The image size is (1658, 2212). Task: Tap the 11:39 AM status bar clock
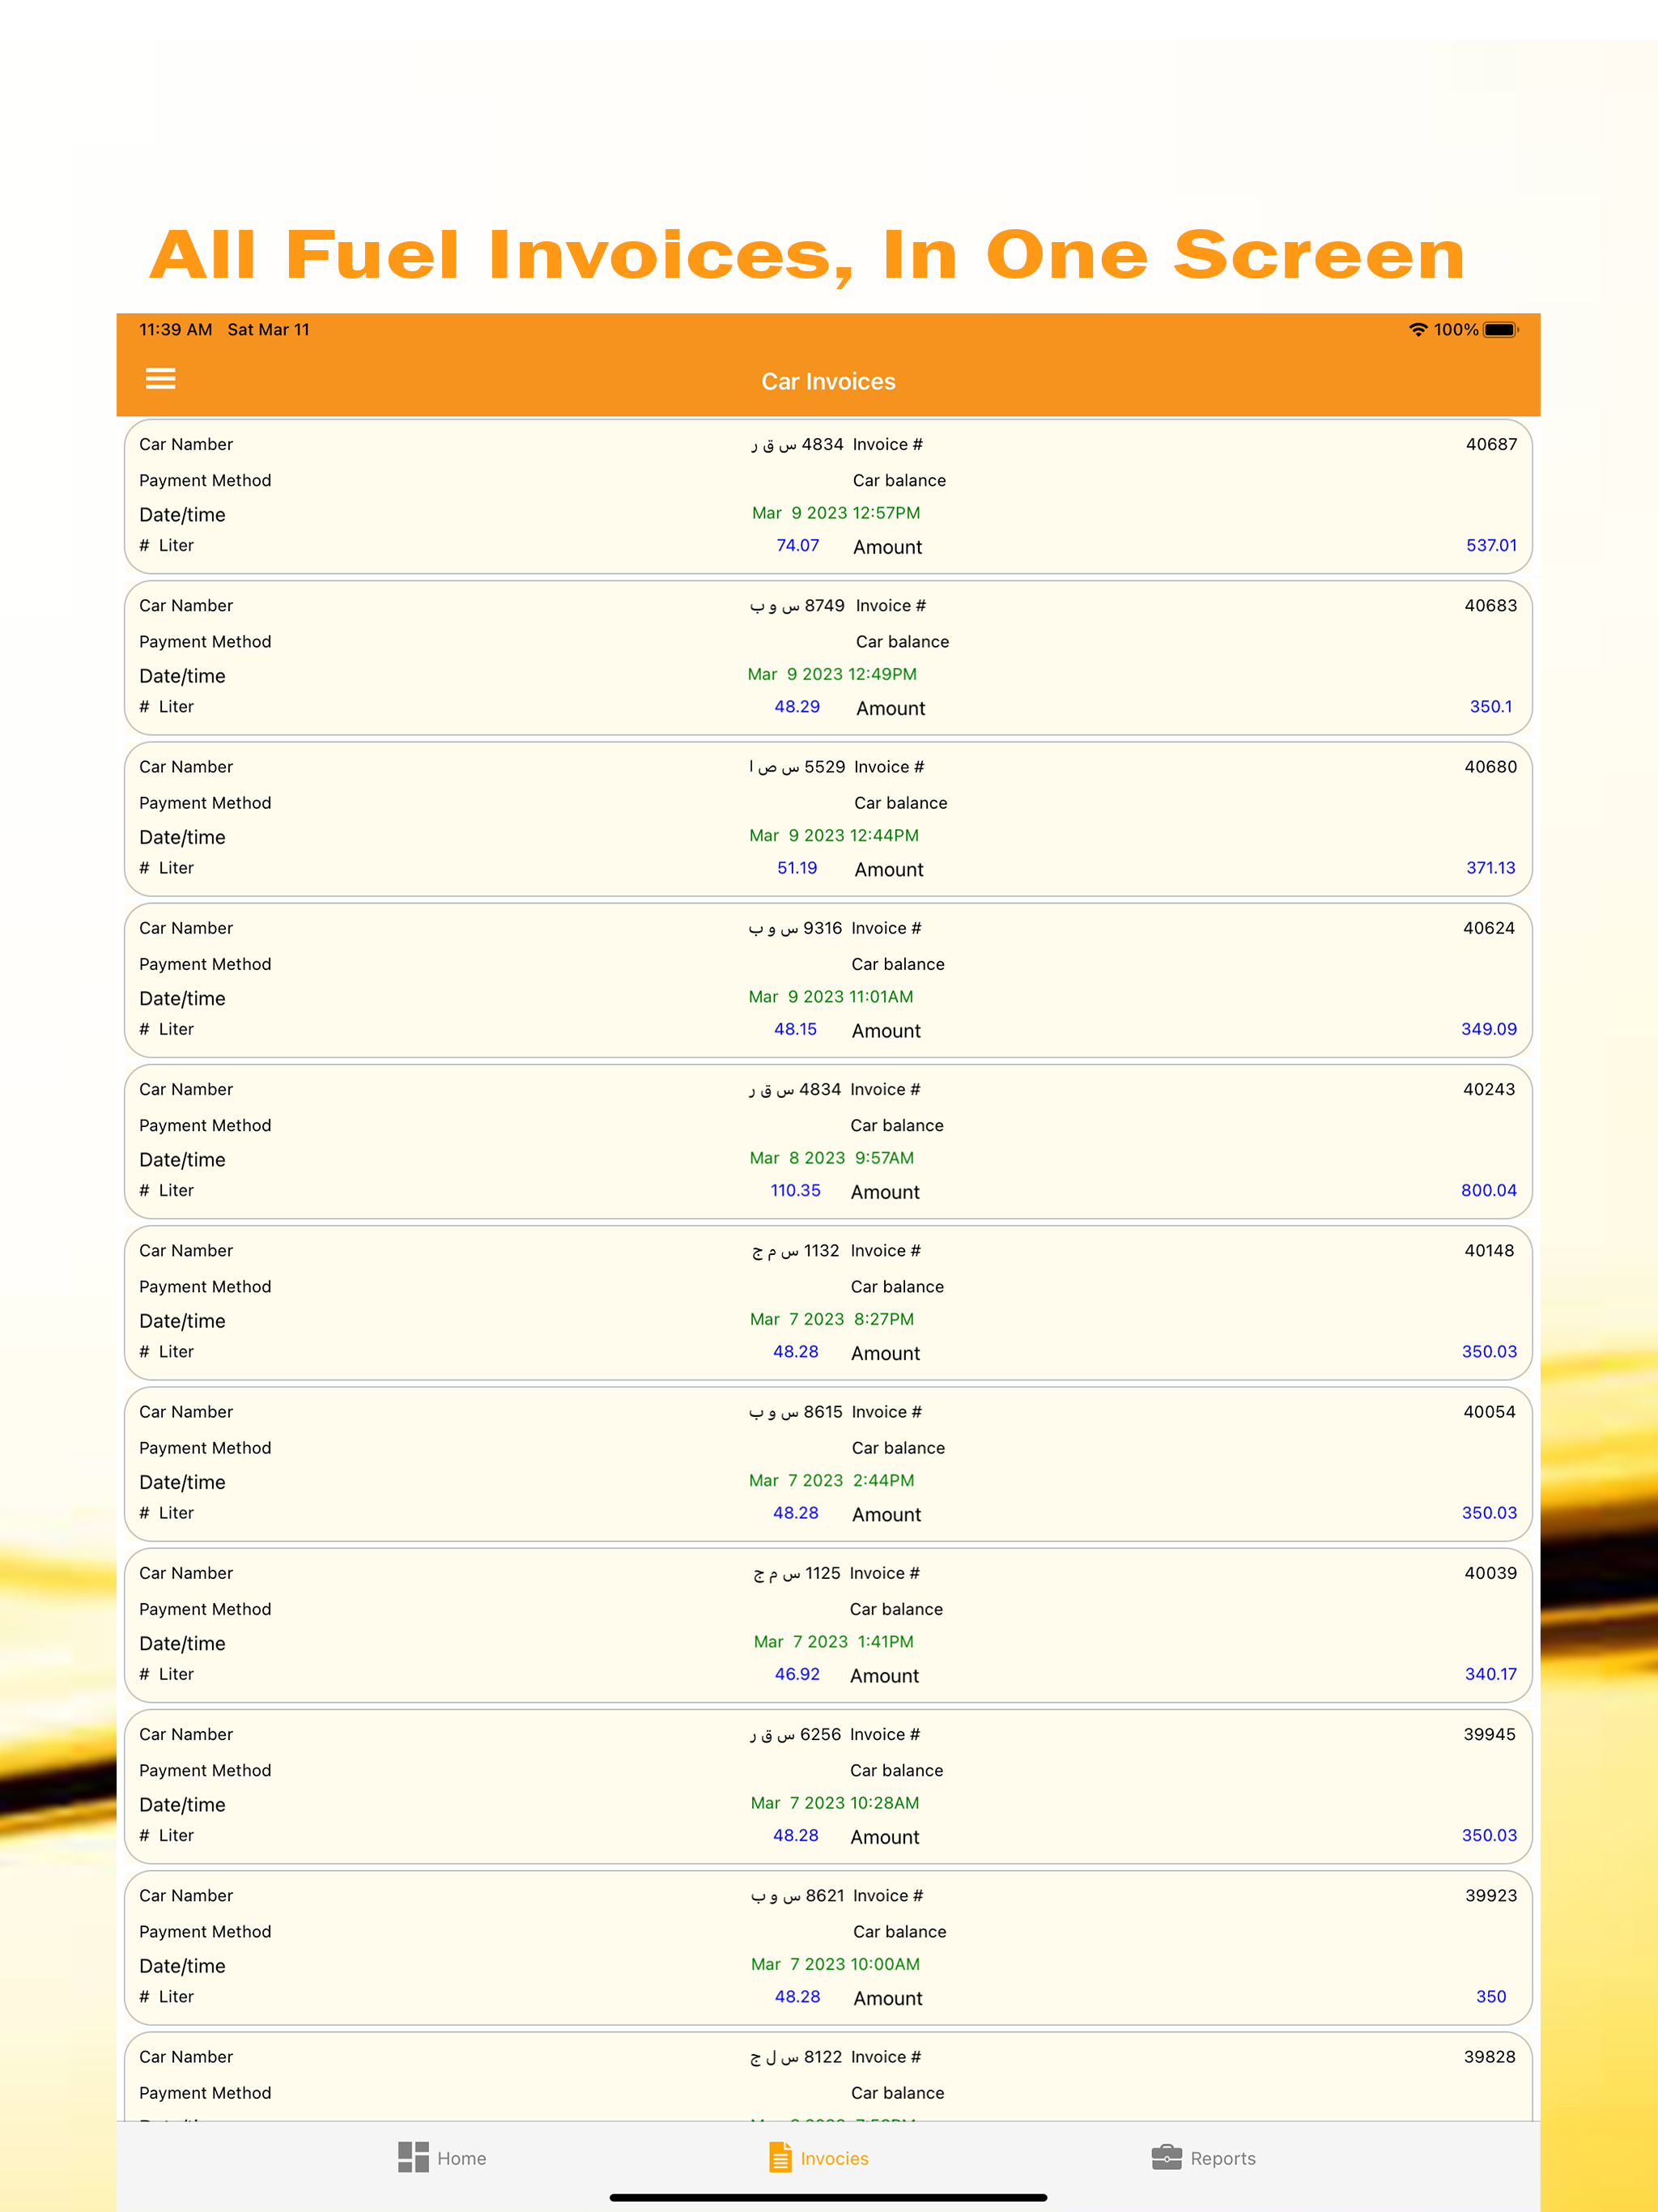[x=175, y=329]
